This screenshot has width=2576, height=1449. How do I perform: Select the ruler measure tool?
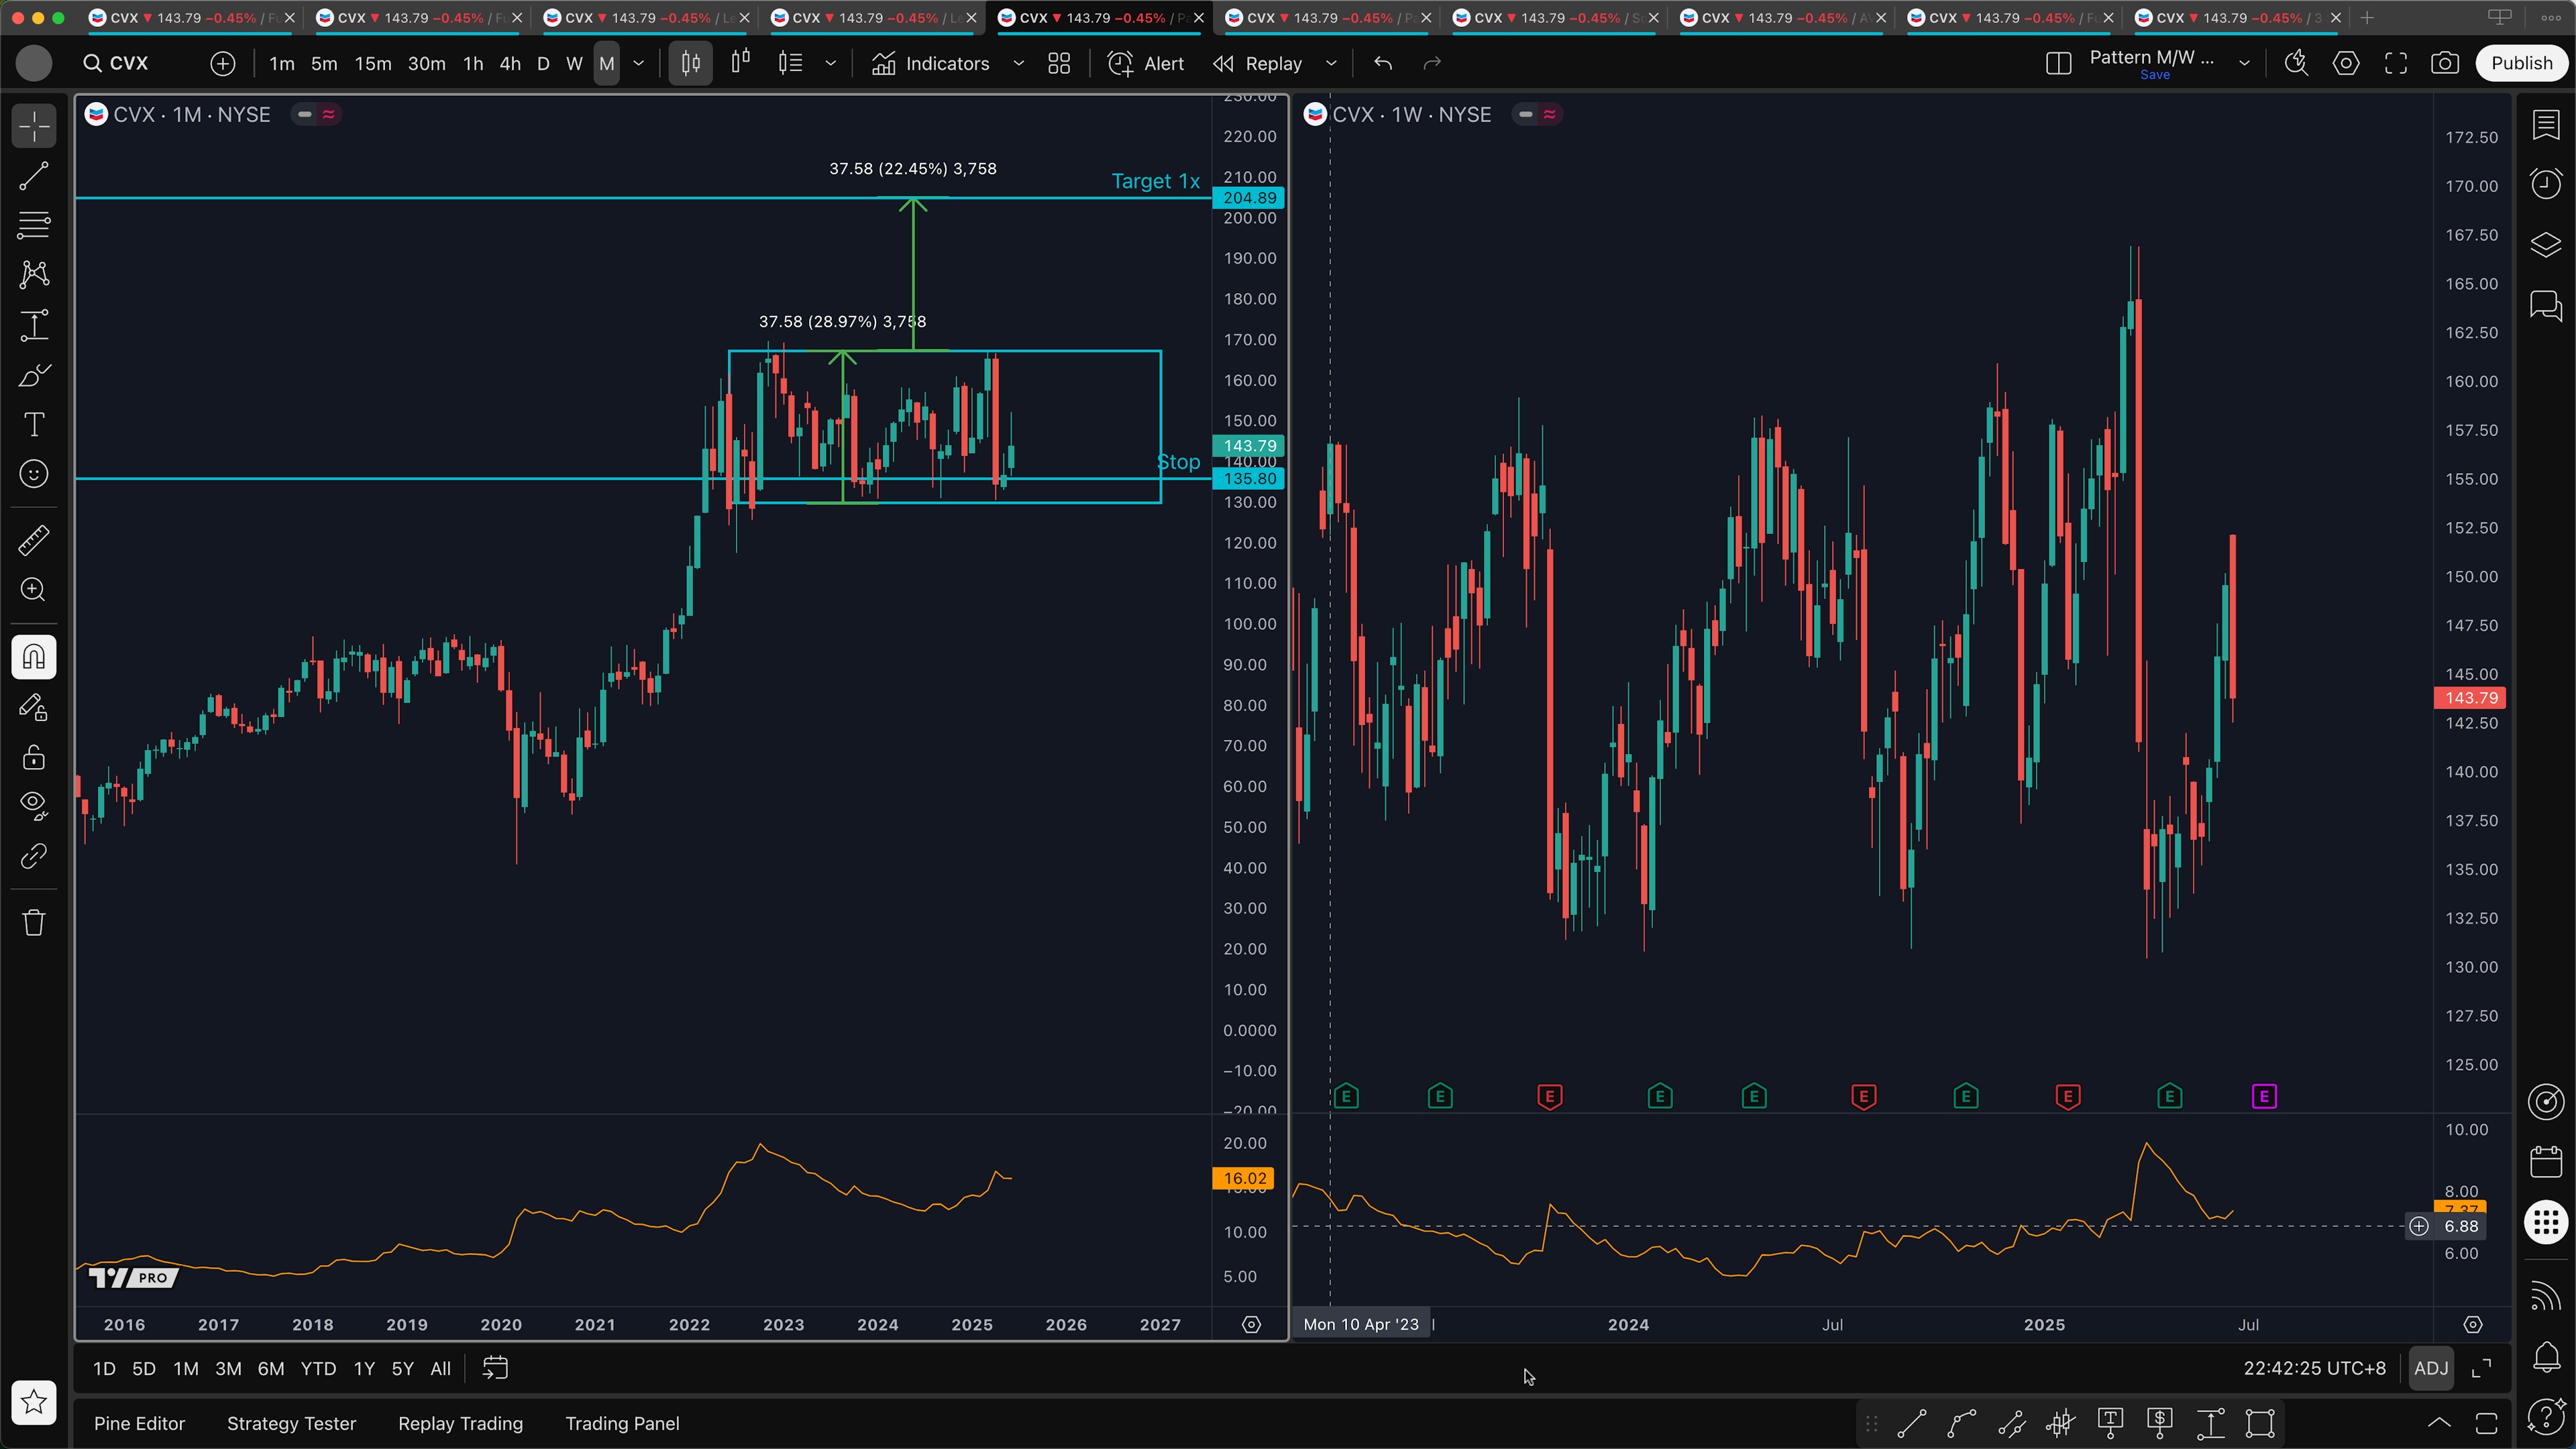[34, 540]
